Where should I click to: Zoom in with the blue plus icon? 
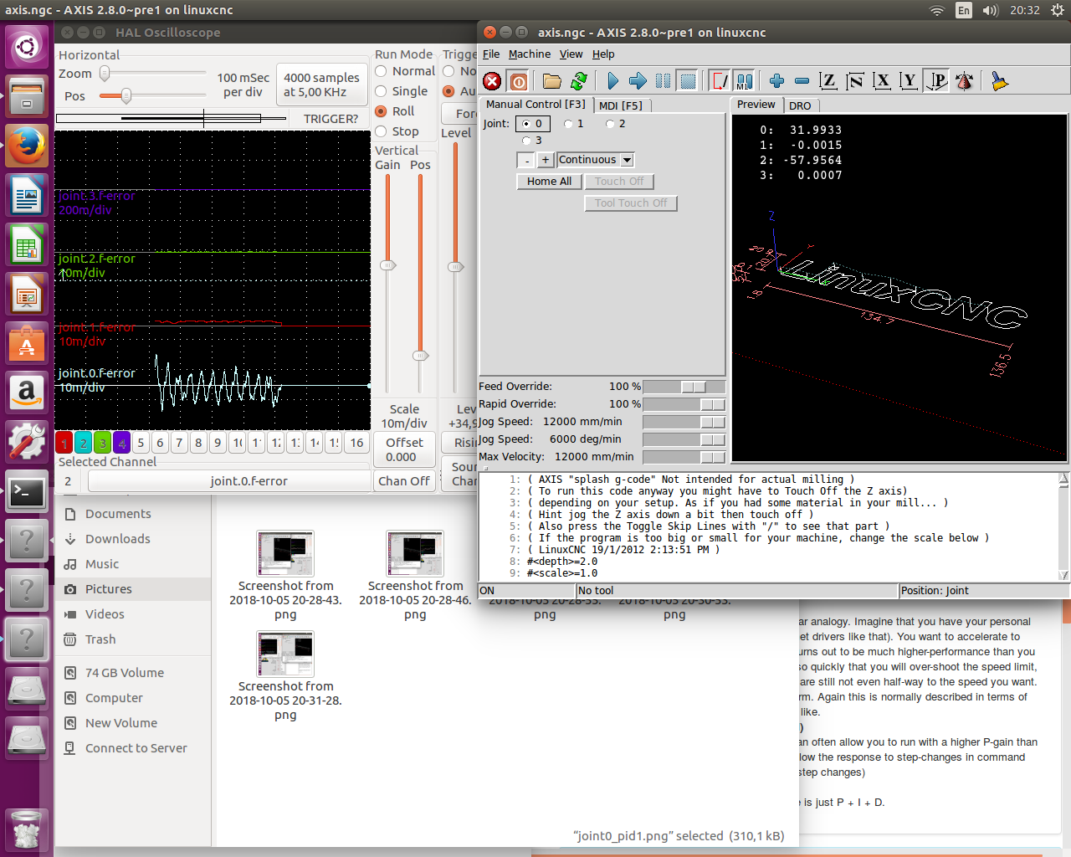[776, 81]
